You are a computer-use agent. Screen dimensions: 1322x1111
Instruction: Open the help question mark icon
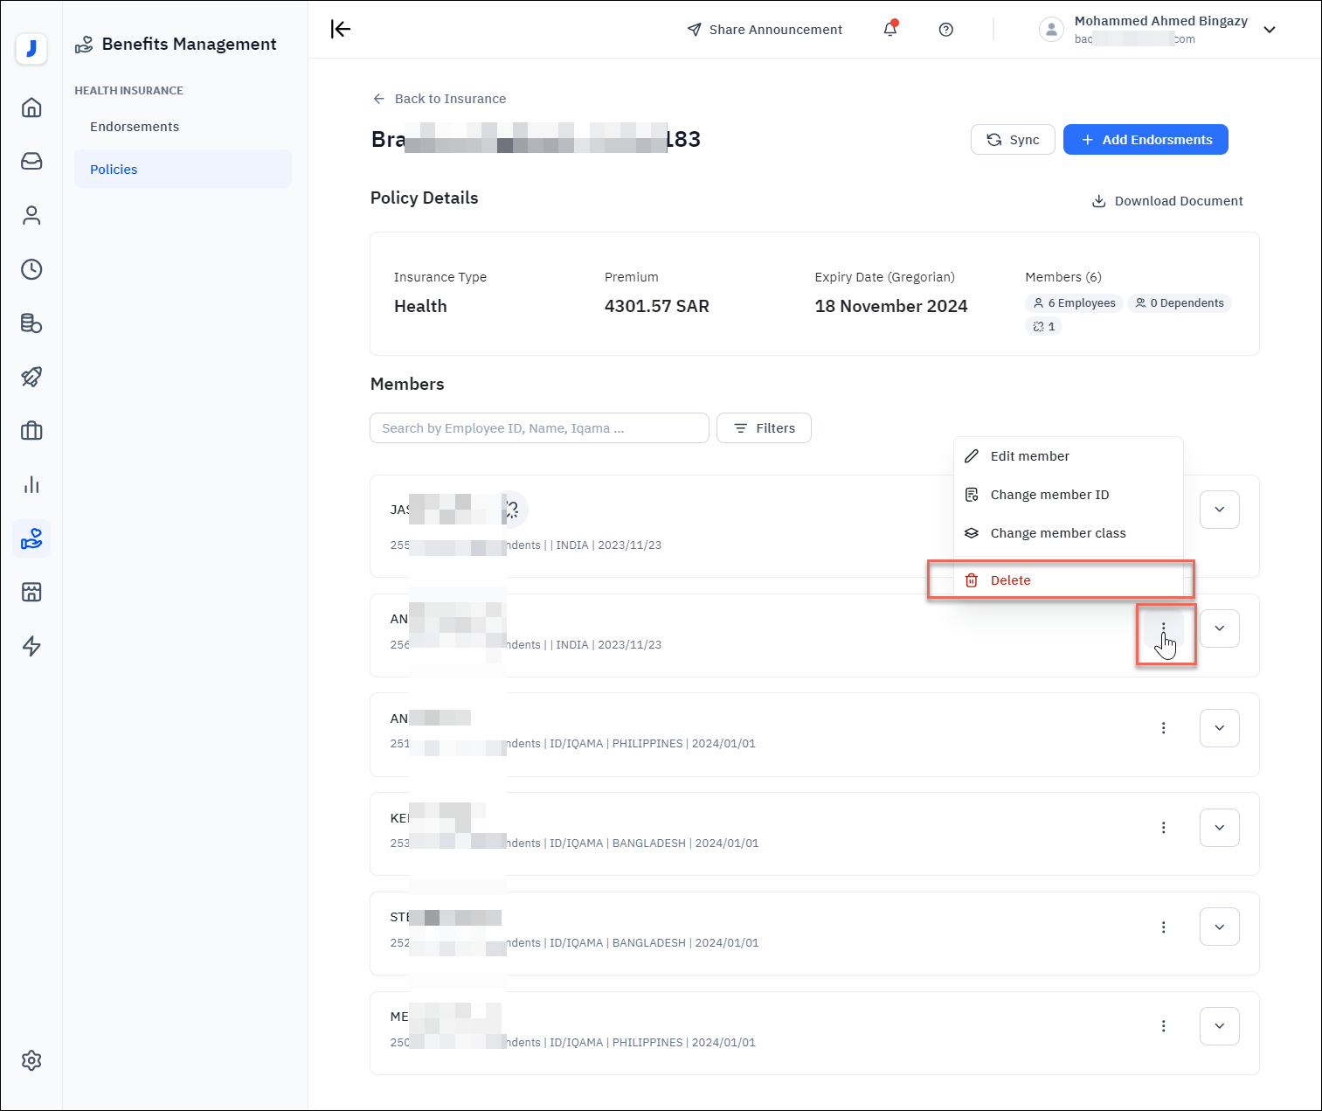(945, 30)
